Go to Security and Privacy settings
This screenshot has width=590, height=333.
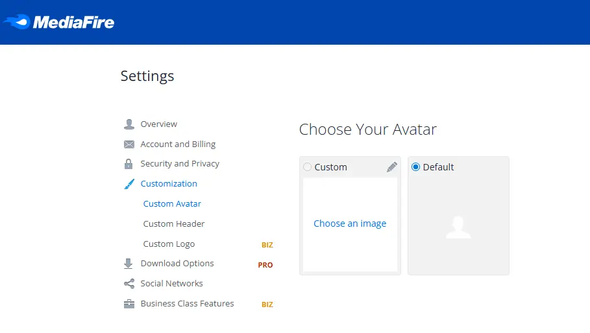point(180,164)
